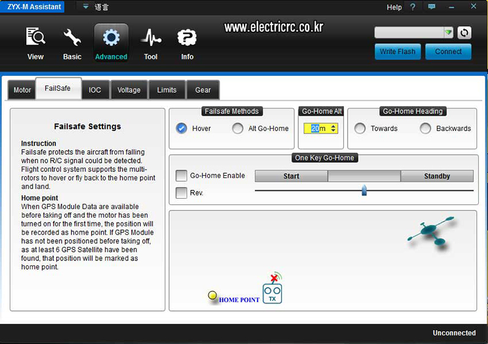This screenshot has height=344, width=488.
Task: Select the Hover failsafe method
Action: coord(181,128)
